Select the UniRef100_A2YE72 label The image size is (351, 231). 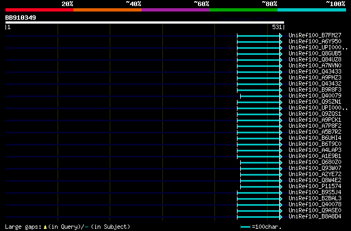pyautogui.click(x=315, y=174)
